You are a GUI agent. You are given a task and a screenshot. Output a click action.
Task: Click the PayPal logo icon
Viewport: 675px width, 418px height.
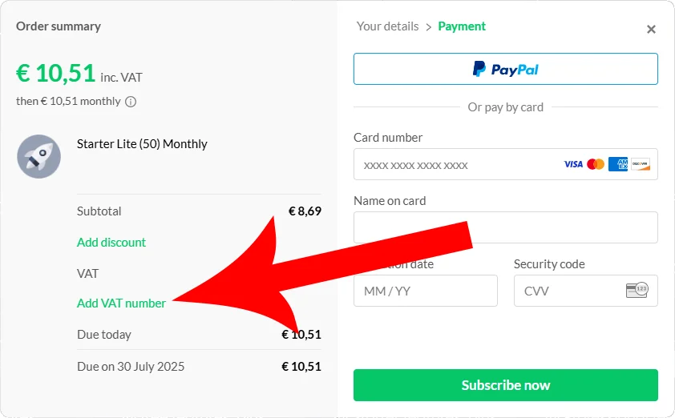(479, 69)
